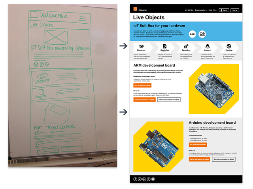Click ARM 'Get the SDK source on GitHub' button
The image size is (253, 189).
pyautogui.click(x=144, y=100)
